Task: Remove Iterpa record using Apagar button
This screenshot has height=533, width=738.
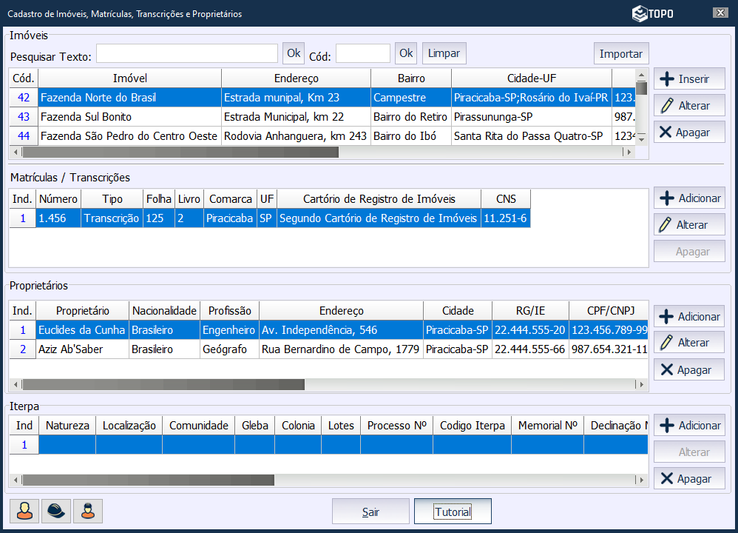Action: 688,479
